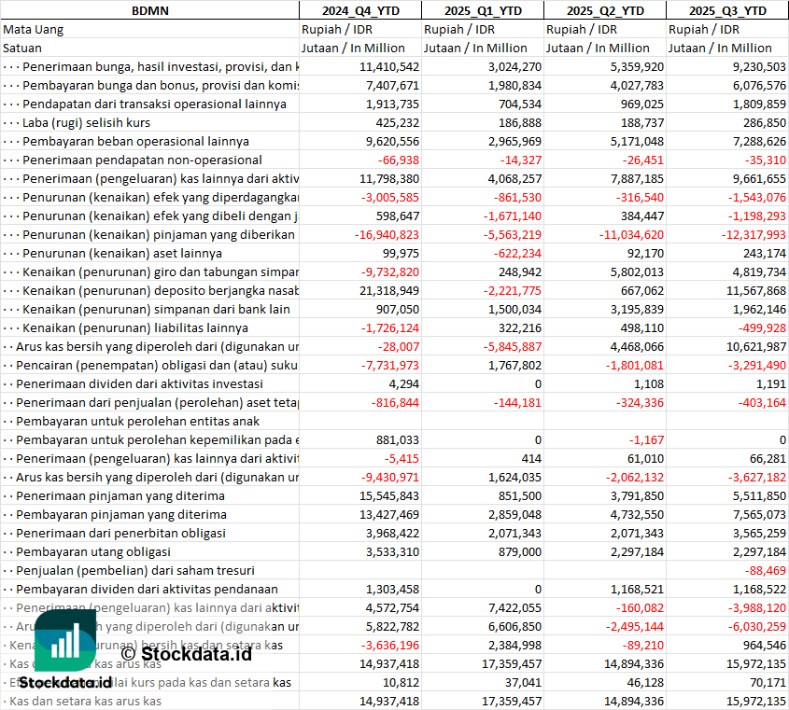Click Penjualan (pembelian) dari saham tresuri label

(x=135, y=570)
